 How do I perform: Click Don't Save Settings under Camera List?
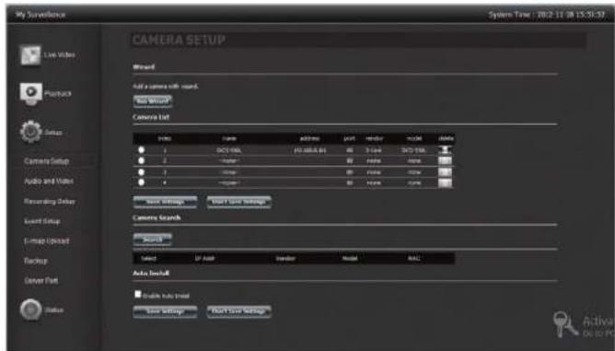[x=238, y=202]
